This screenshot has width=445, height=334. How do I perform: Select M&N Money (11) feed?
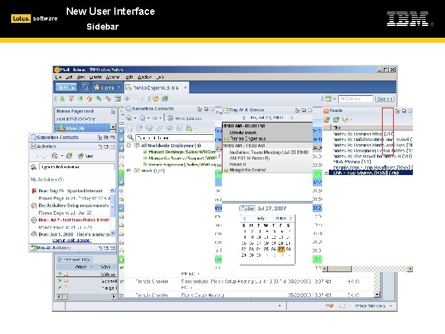pyautogui.click(x=352, y=161)
